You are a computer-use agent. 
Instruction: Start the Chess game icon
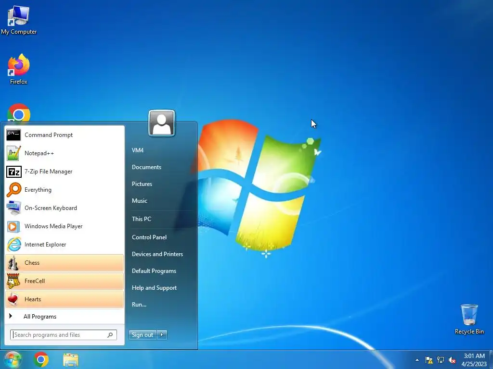click(13, 263)
